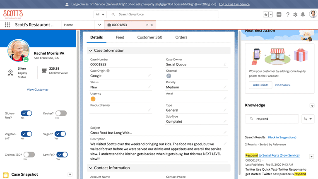Click the Google Plus channel icon

(169, 76)
